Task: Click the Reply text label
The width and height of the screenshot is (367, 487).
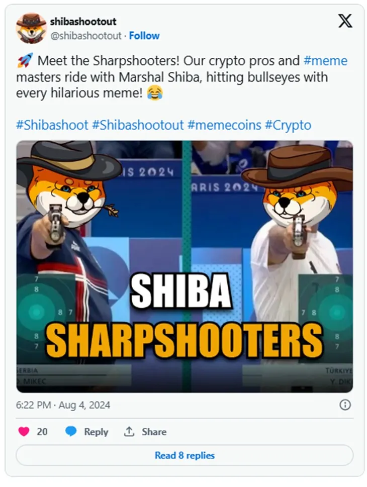Action: (96, 432)
